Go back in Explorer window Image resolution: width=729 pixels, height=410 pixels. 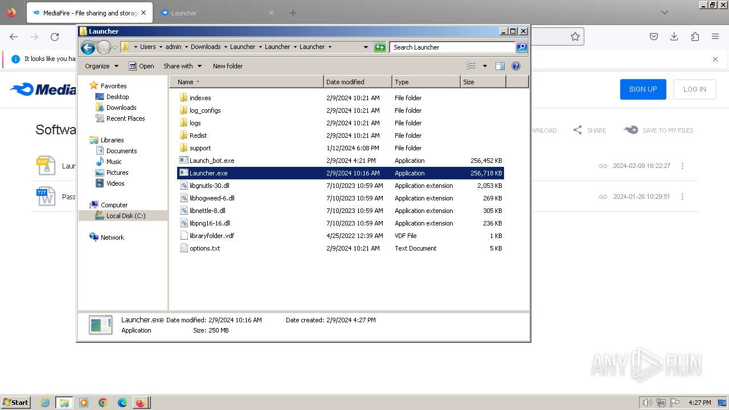pyautogui.click(x=88, y=47)
